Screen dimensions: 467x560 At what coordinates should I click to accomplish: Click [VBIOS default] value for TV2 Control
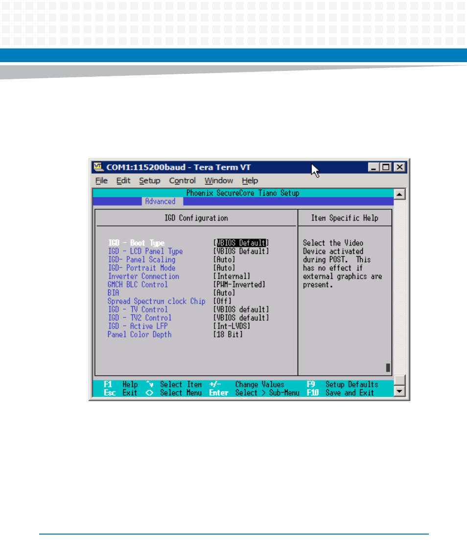tap(241, 318)
